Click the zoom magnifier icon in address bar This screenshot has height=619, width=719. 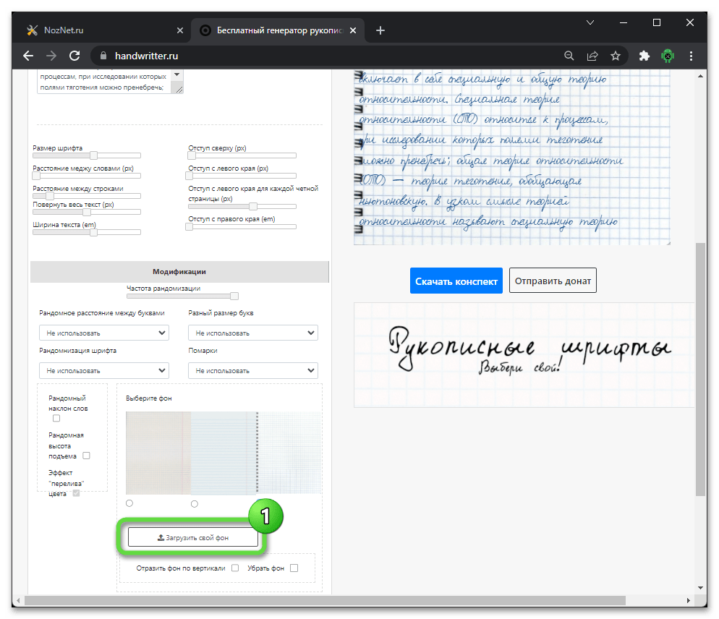pyautogui.click(x=569, y=56)
